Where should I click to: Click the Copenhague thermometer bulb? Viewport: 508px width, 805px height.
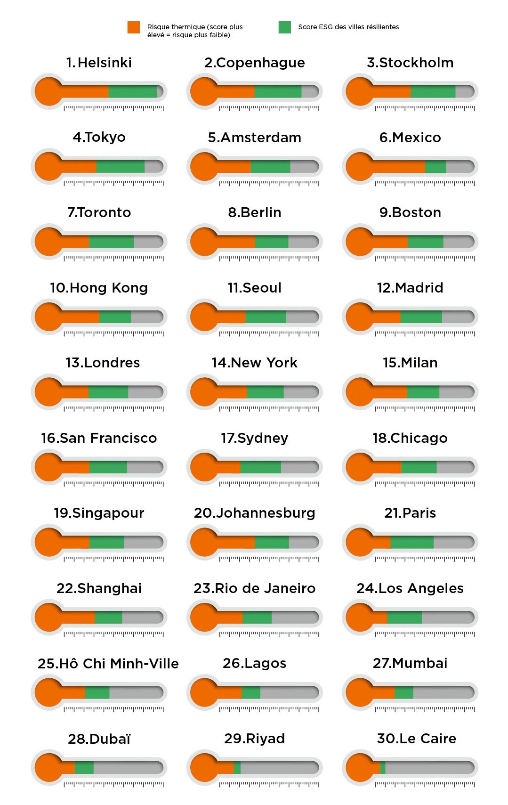click(204, 91)
